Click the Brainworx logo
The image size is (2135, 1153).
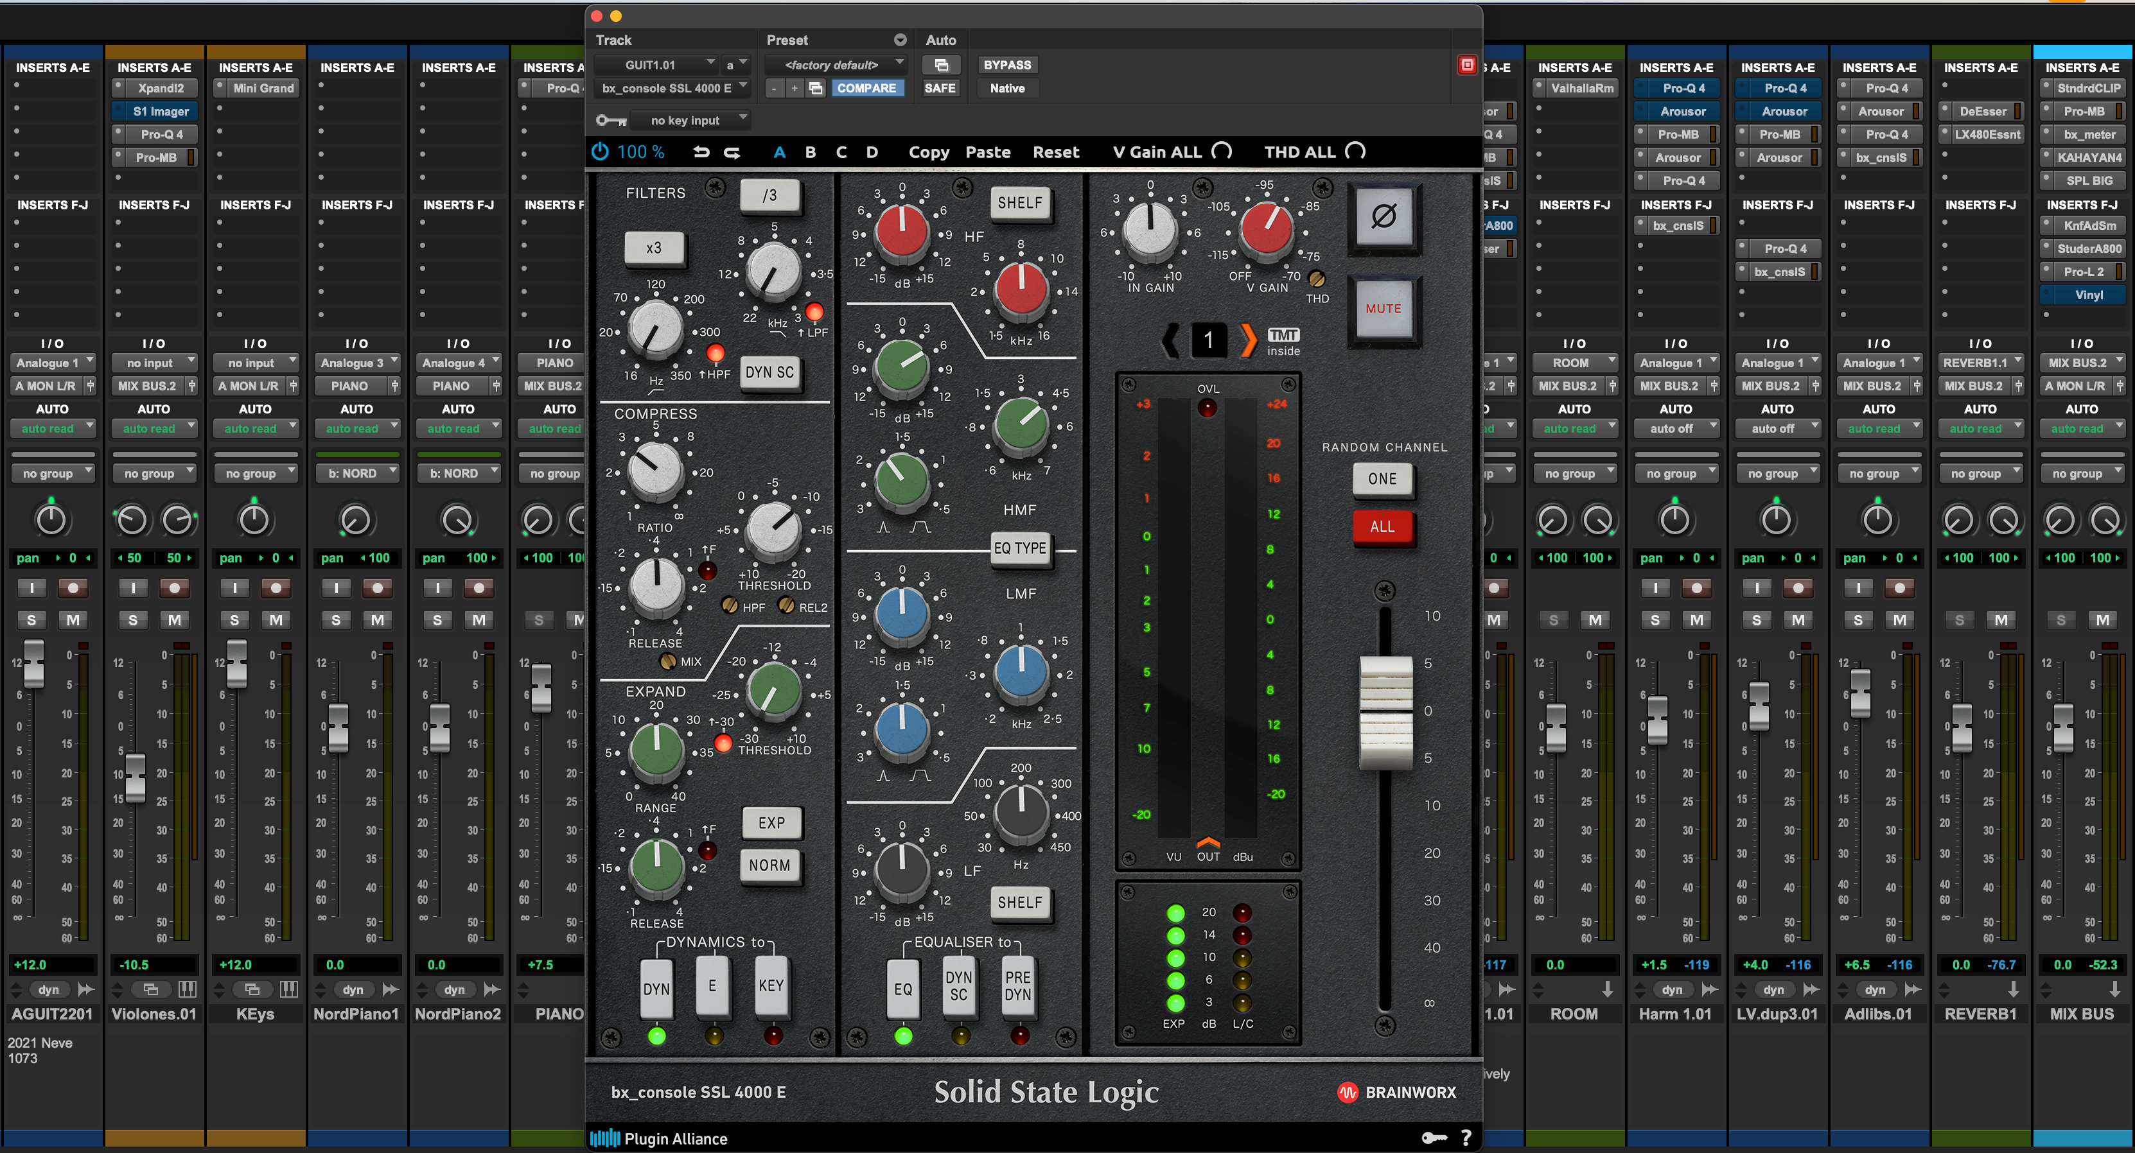tap(1396, 1092)
